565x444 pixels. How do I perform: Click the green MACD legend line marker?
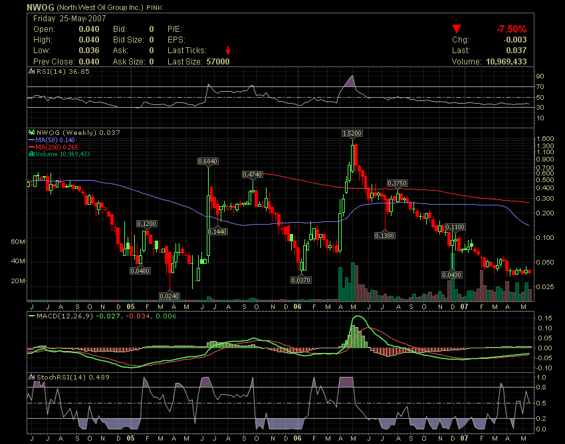point(32,316)
